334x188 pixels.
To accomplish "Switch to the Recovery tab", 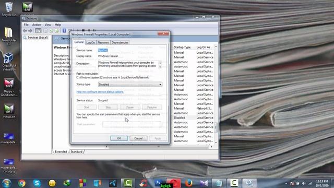I will pyautogui.click(x=103, y=42).
